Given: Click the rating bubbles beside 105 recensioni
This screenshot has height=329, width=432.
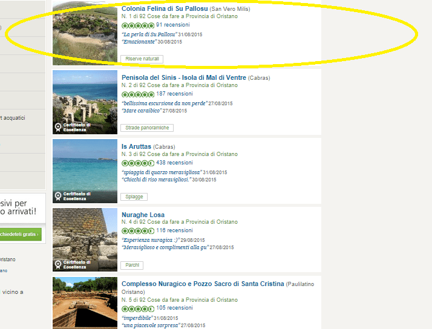Looking at the screenshot, I should pos(138,309).
